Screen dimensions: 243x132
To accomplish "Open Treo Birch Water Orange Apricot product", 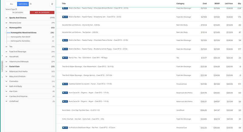I will coord(87,75).
